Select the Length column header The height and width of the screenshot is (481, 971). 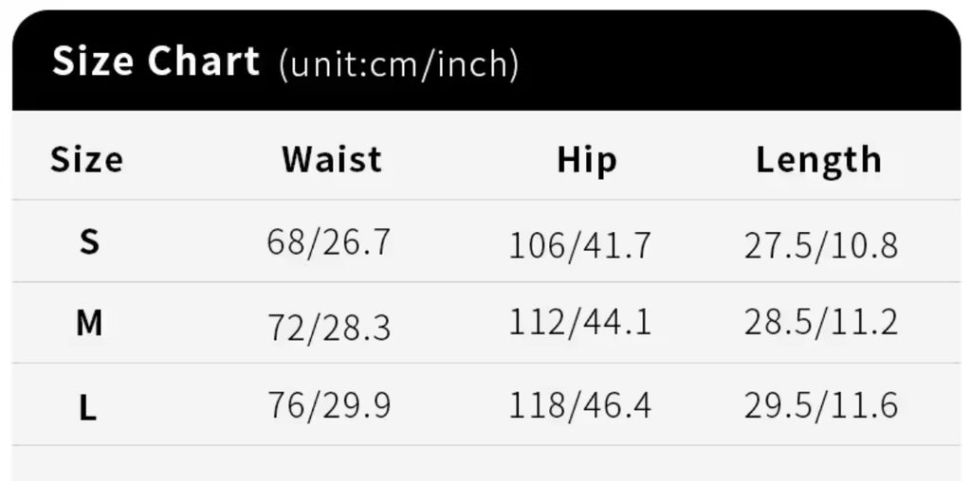pos(818,160)
